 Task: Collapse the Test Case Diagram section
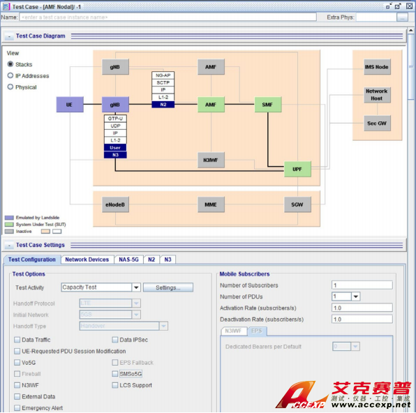click(9, 36)
